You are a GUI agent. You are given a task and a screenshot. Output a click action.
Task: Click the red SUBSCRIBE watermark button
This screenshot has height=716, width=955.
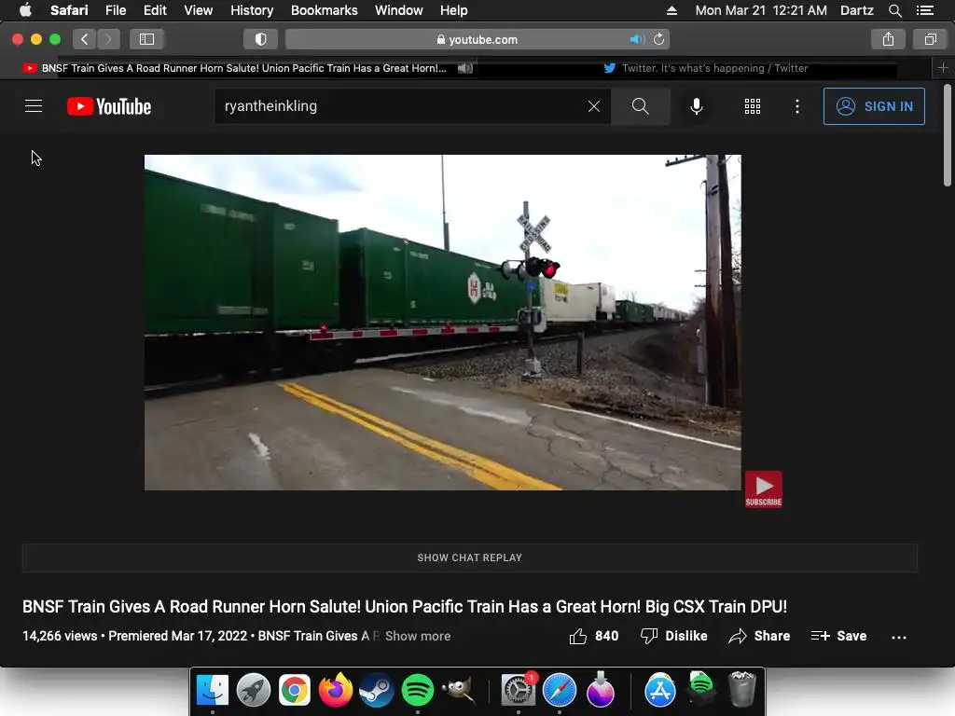763,489
